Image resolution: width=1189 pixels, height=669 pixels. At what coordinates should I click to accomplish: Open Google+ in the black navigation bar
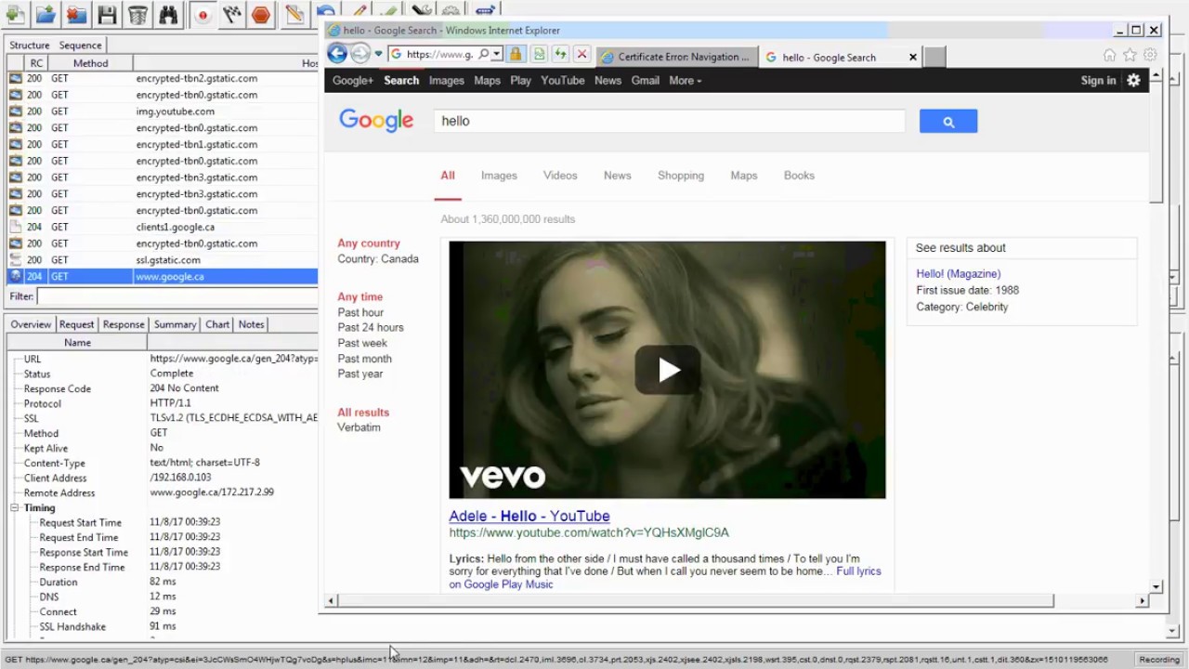pyautogui.click(x=353, y=81)
